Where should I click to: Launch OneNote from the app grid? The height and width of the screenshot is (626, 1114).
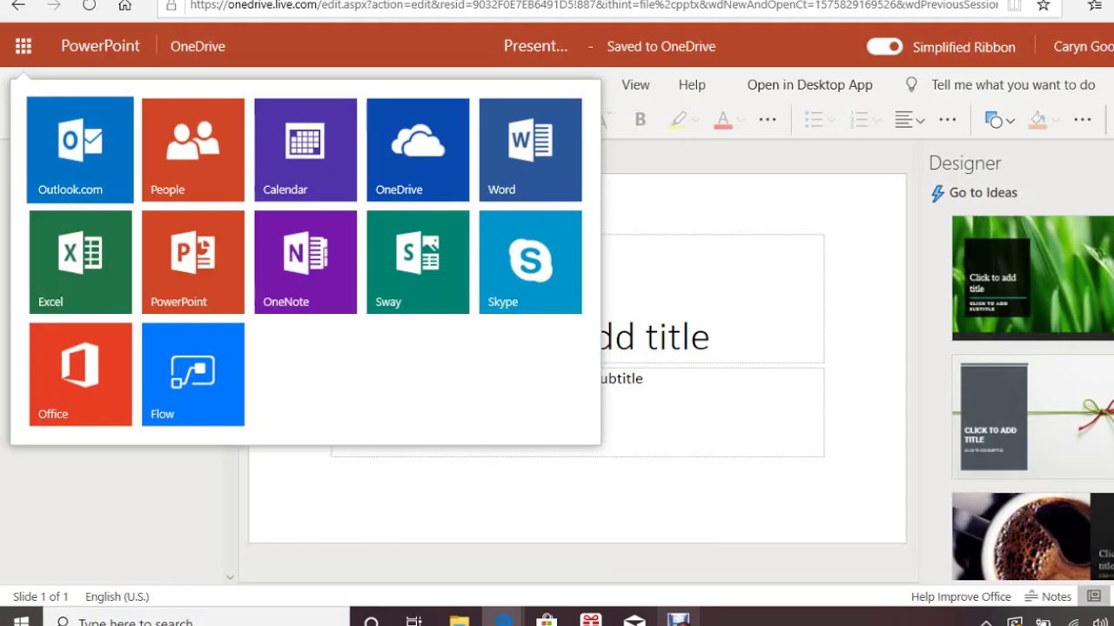[x=305, y=262]
